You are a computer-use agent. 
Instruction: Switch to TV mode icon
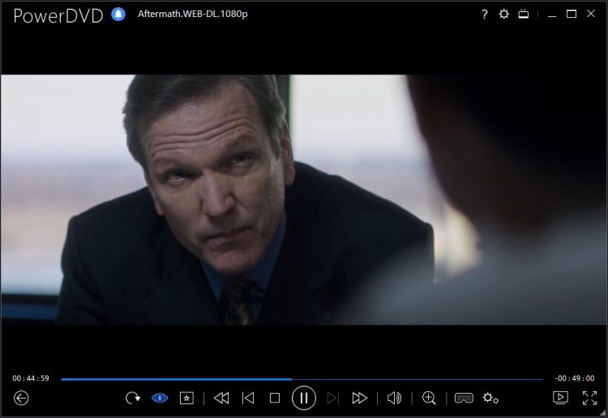[525, 15]
